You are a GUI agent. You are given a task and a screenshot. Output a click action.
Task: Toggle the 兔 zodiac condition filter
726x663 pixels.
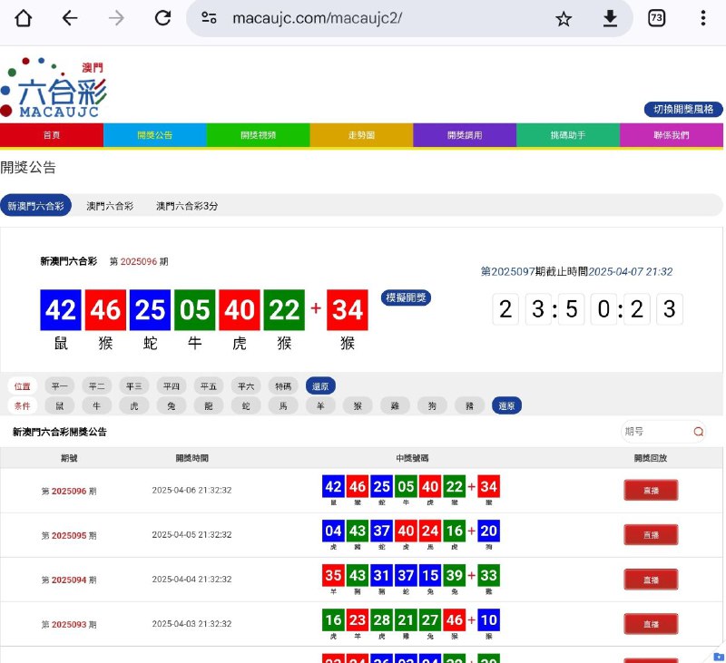(x=172, y=405)
